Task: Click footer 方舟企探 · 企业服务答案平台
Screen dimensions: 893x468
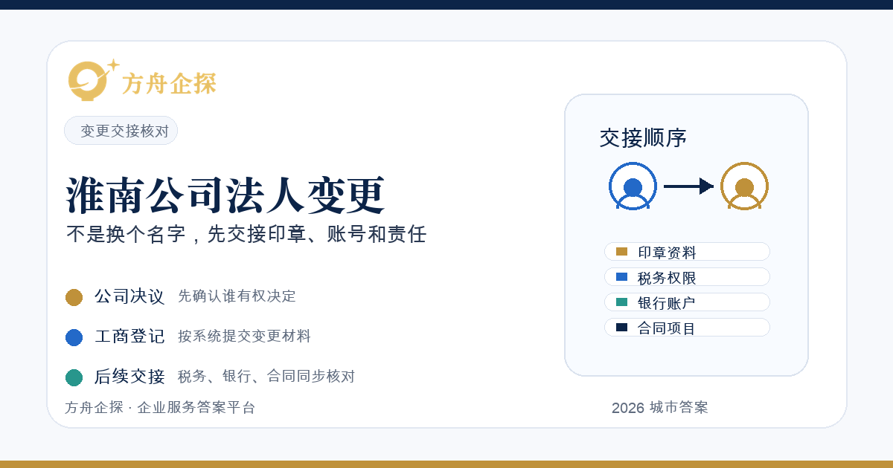Action: (x=160, y=408)
